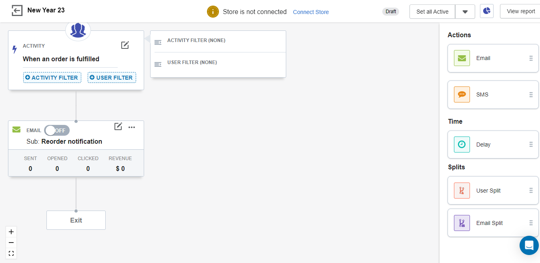Click the View report button

point(520,11)
